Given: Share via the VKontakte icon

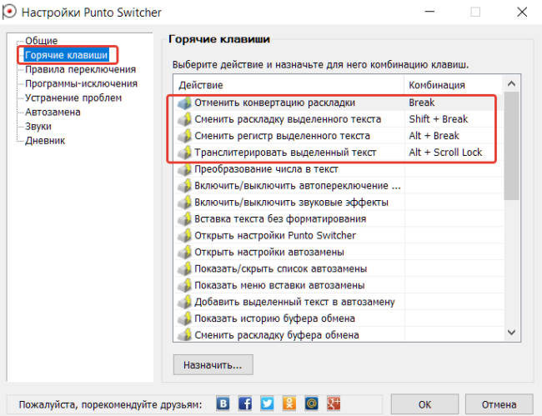Looking at the screenshot, I should pyautogui.click(x=223, y=403).
